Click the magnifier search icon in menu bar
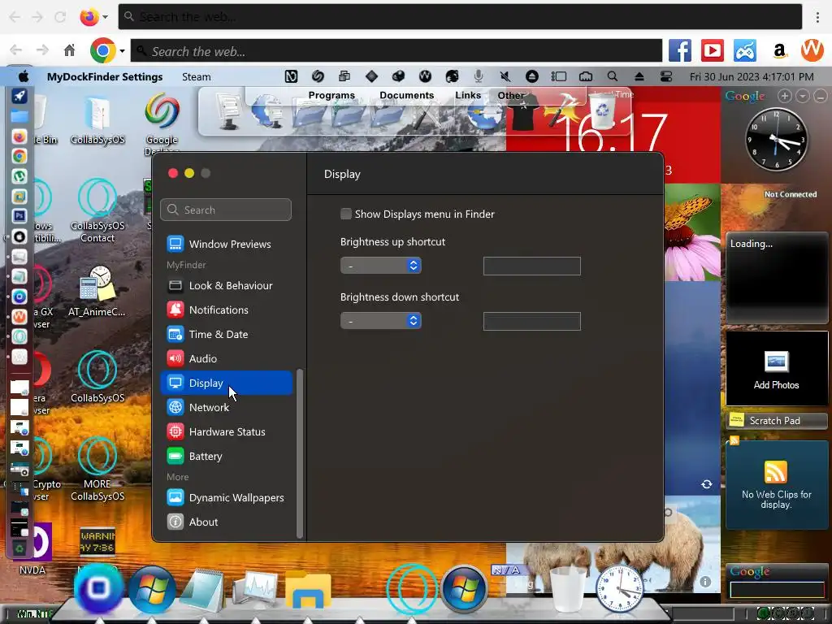 pos(613,76)
